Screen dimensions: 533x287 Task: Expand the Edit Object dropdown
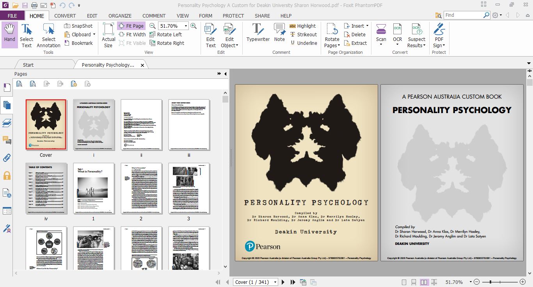[x=237, y=46]
